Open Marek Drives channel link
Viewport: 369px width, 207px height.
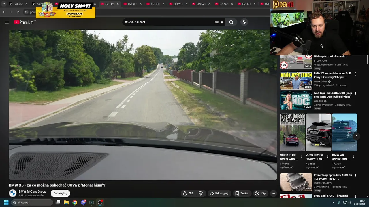tap(321, 81)
